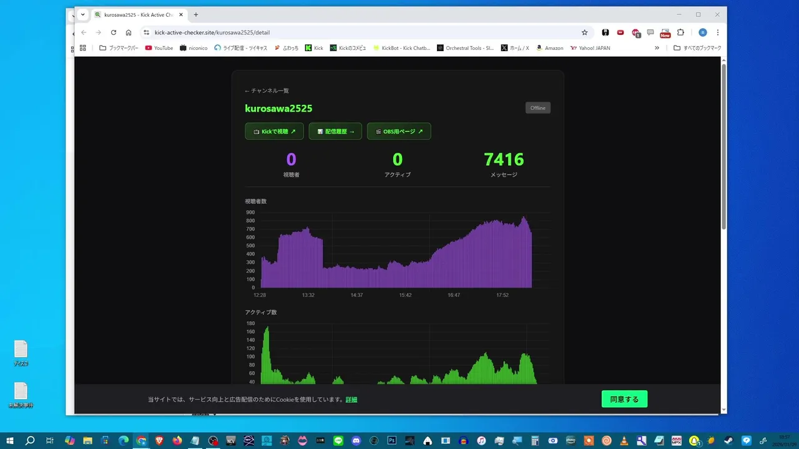Open the ホーム / X bookmark
This screenshot has height=449, width=799.
coord(515,48)
